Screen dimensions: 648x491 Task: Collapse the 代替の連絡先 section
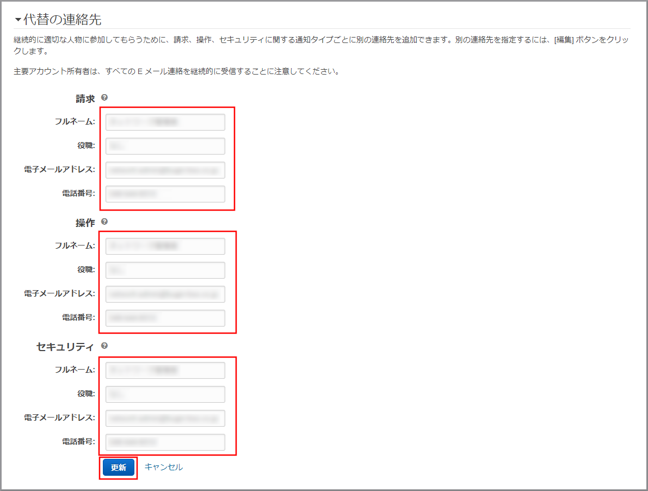click(18, 20)
